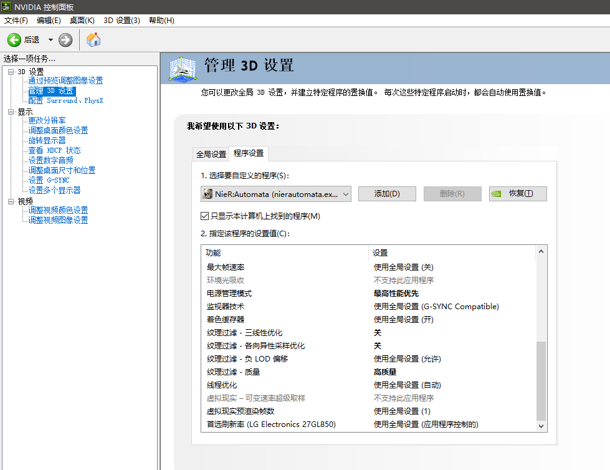Viewport: 610px width, 470px height.
Task: Select 纹理过滤 - 负 LOD 偏移 row
Action: point(368,358)
